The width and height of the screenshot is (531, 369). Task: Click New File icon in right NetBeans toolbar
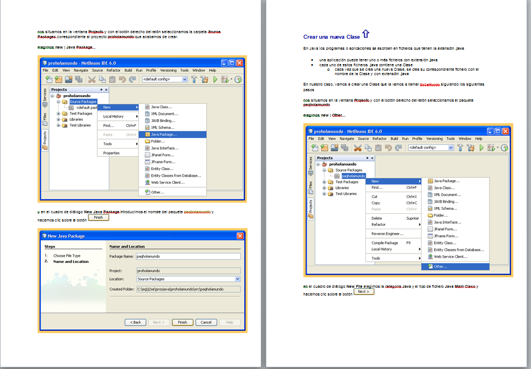(315, 148)
